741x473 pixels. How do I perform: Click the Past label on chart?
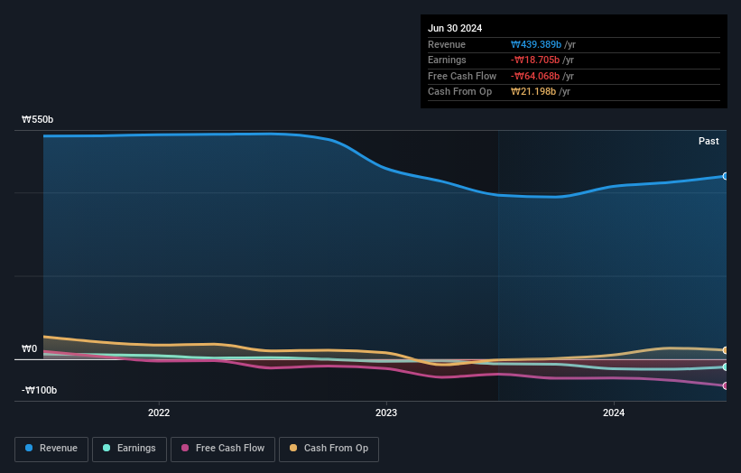[x=709, y=142]
